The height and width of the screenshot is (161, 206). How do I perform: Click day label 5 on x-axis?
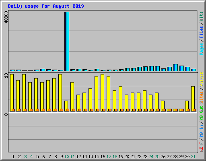pyautogui.click(x=37, y=157)
